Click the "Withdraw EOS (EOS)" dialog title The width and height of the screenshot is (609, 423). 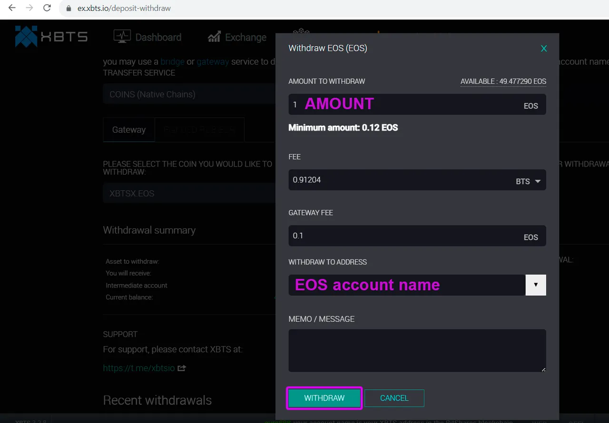pyautogui.click(x=328, y=48)
